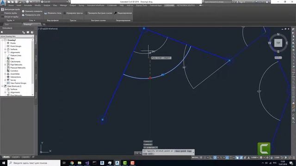Click the new drawing plus tab button
Image resolution: width=296 pixels, height=166 pixels.
click(44, 24)
